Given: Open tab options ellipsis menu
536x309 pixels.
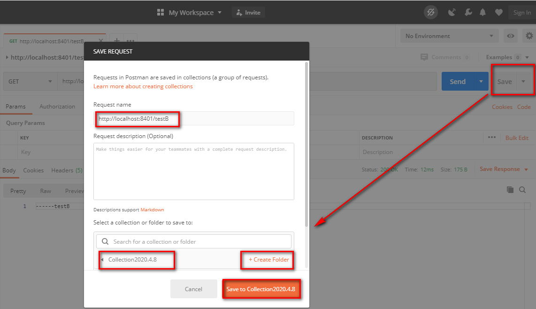Looking at the screenshot, I should pyautogui.click(x=130, y=41).
